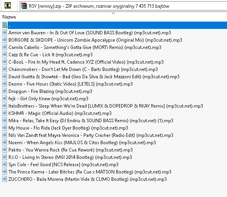Select Deorro - Five Hours file name
Viewport: 227px width, 197px height.
click(x=71, y=84)
